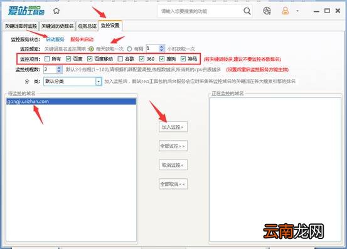This screenshot has height=249, width=347.
Task: Increase the hour interval value
Action: point(161,47)
